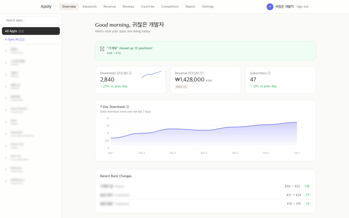
Task: Click the envelope icon in the green rank banner
Action: [102, 49]
